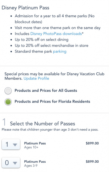
Task: Click the Products for All Guests label text
Action: tap(46, 91)
